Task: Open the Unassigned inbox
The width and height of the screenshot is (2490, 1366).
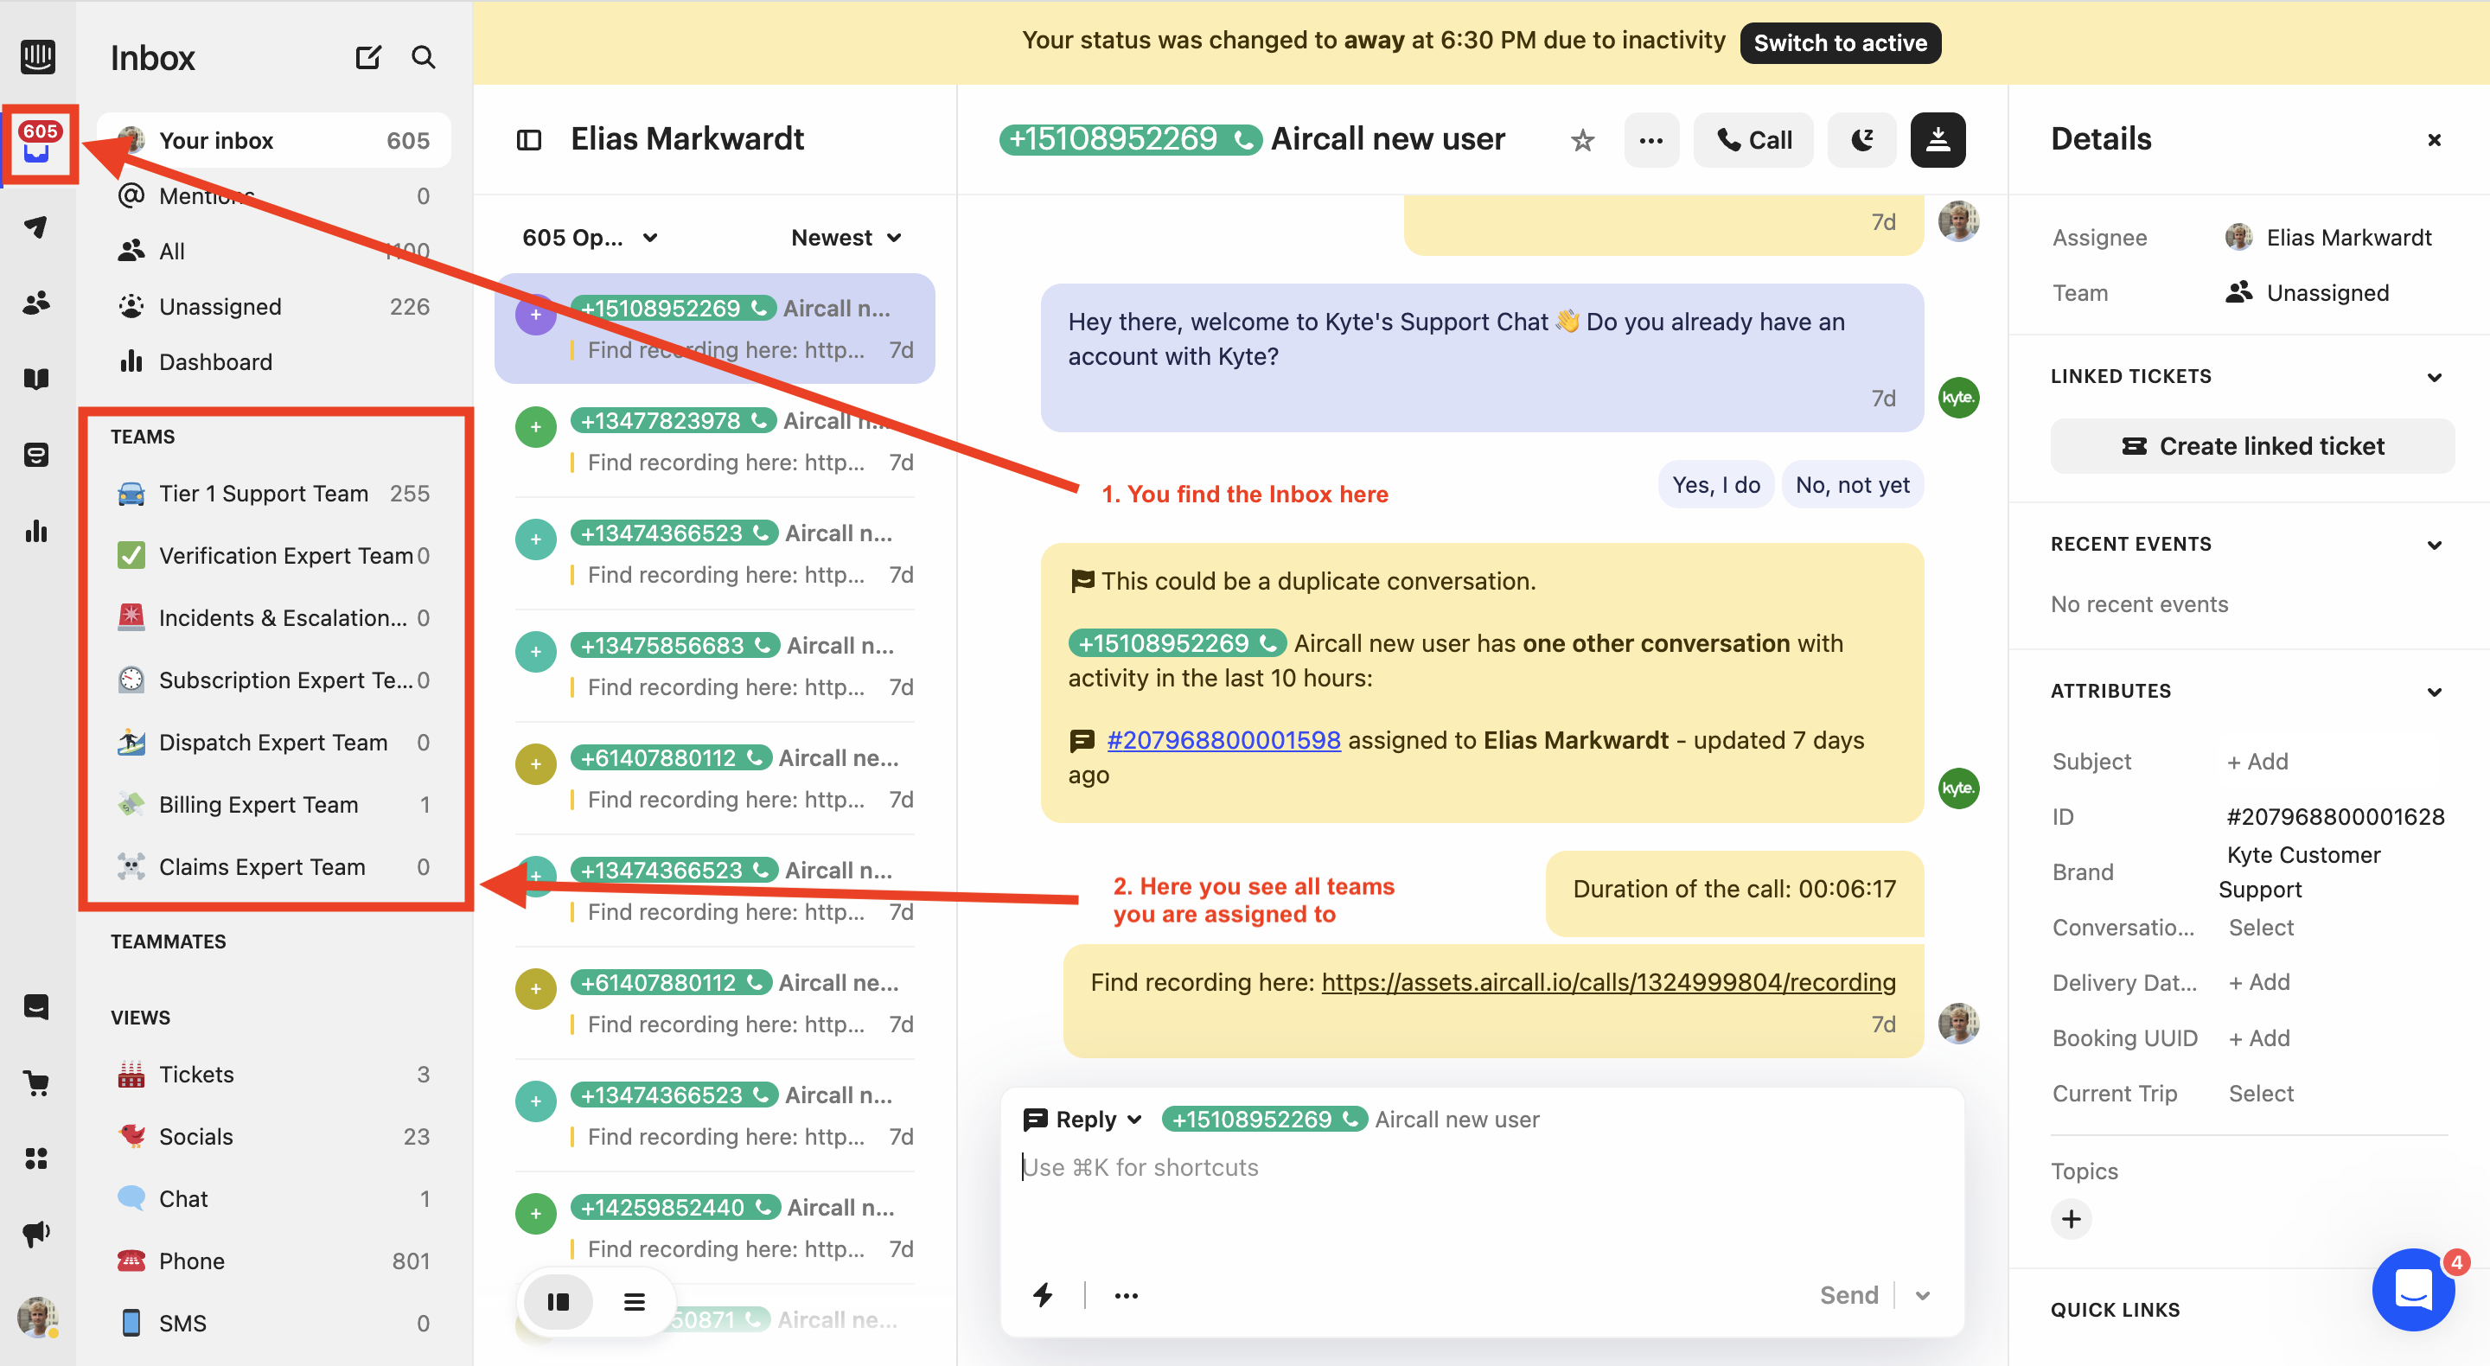Action: coord(273,306)
